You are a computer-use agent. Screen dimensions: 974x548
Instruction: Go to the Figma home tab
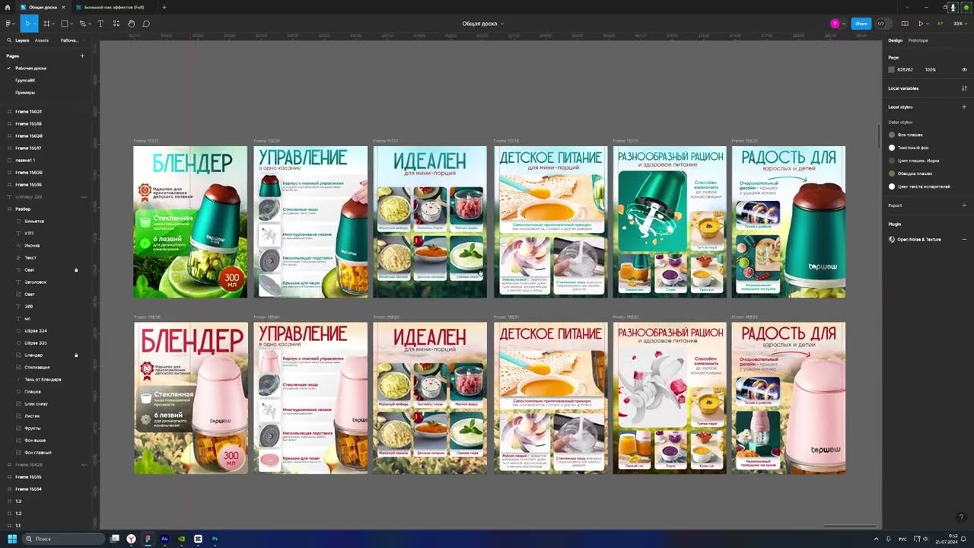[x=8, y=7]
